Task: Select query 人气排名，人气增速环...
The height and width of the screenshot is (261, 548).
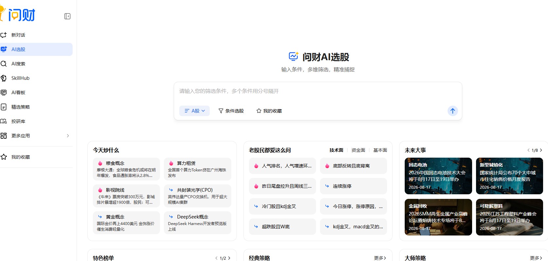Action: [x=282, y=166]
